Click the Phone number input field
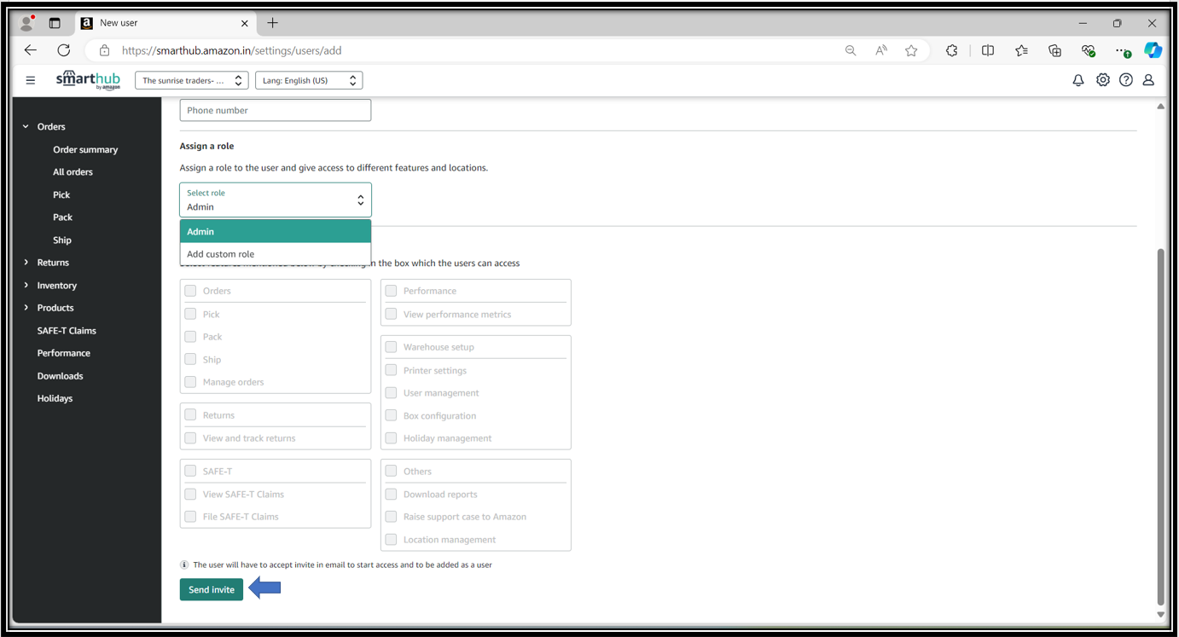 [x=275, y=110]
